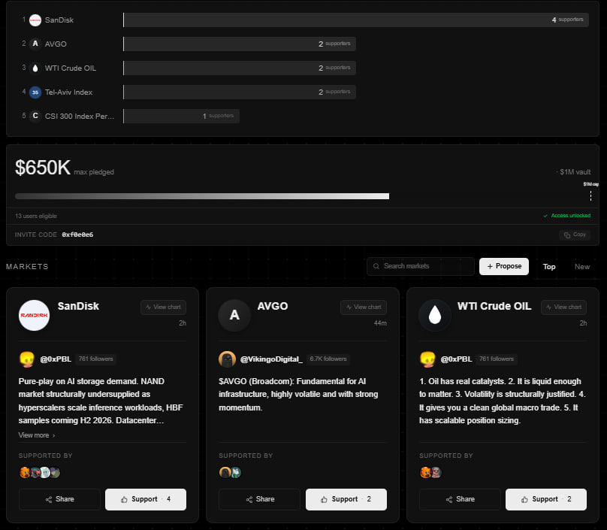
Task: Click supporter avatars on AVGO card
Action: (231, 472)
